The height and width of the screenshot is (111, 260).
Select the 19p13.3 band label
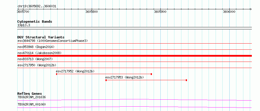[x=24, y=25]
